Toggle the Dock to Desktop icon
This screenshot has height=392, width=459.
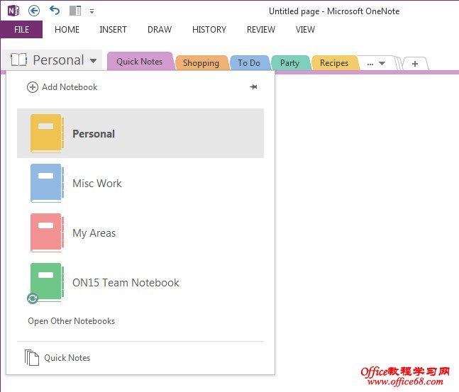tap(75, 11)
